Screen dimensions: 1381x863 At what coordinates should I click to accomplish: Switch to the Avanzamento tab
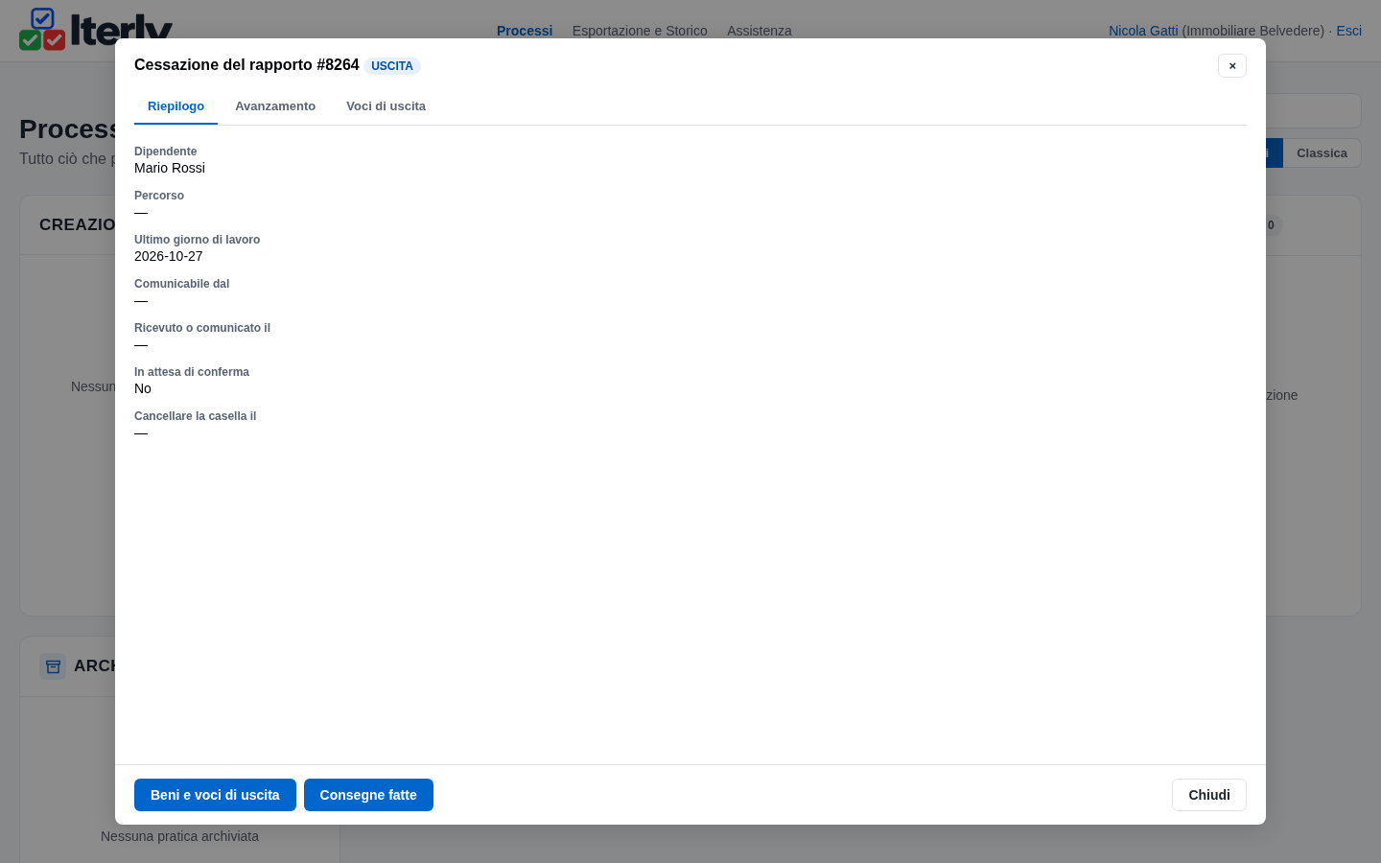(x=275, y=106)
